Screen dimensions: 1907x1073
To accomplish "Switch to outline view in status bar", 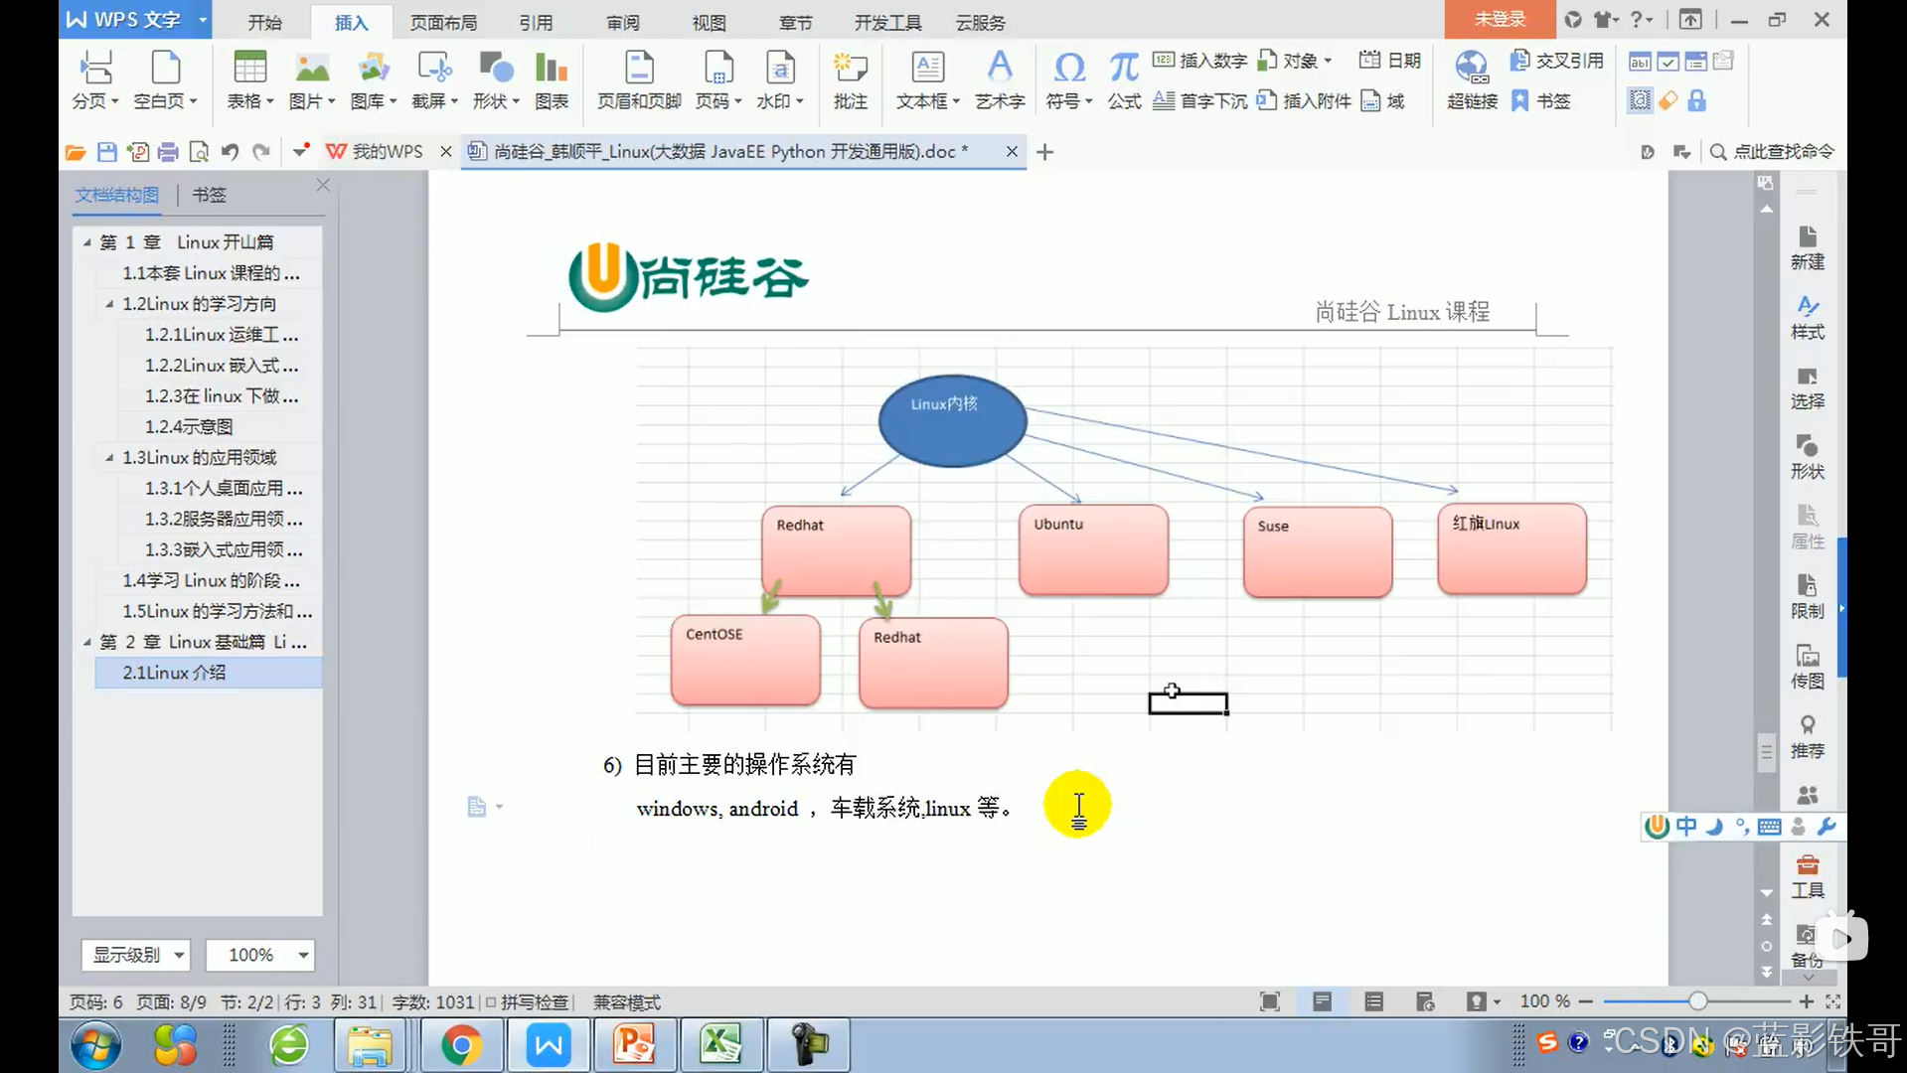I will 1373,1001.
